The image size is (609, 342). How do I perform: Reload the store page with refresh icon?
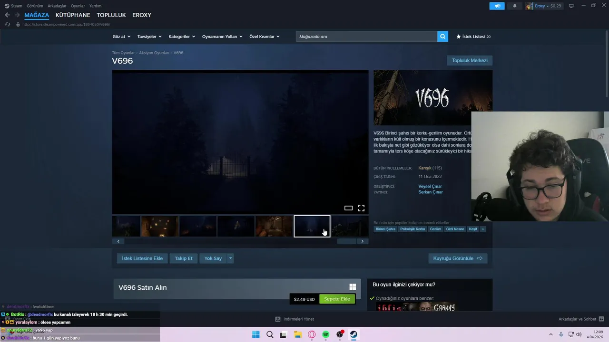7,24
